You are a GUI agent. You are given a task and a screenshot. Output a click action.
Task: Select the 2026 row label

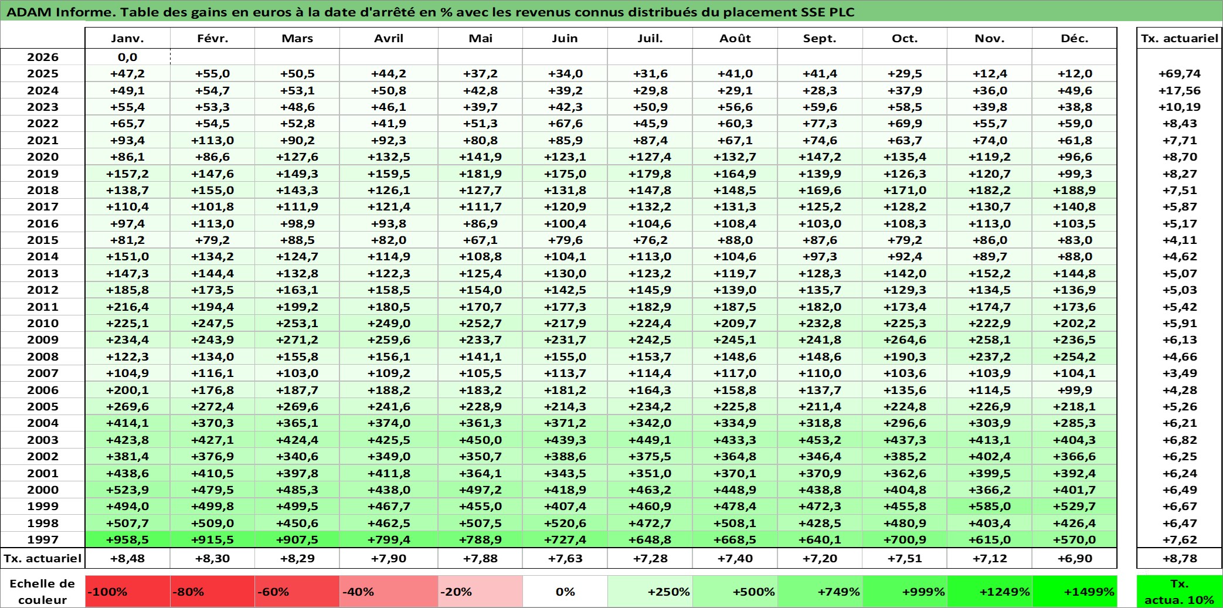click(x=43, y=57)
